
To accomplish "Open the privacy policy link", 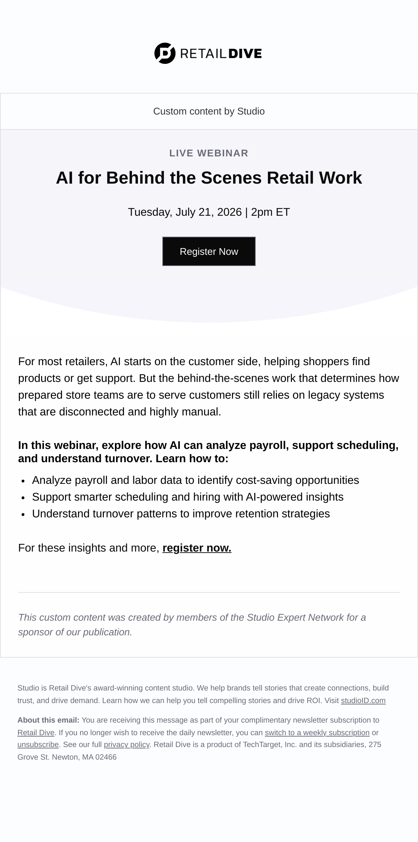I will pyautogui.click(x=126, y=744).
